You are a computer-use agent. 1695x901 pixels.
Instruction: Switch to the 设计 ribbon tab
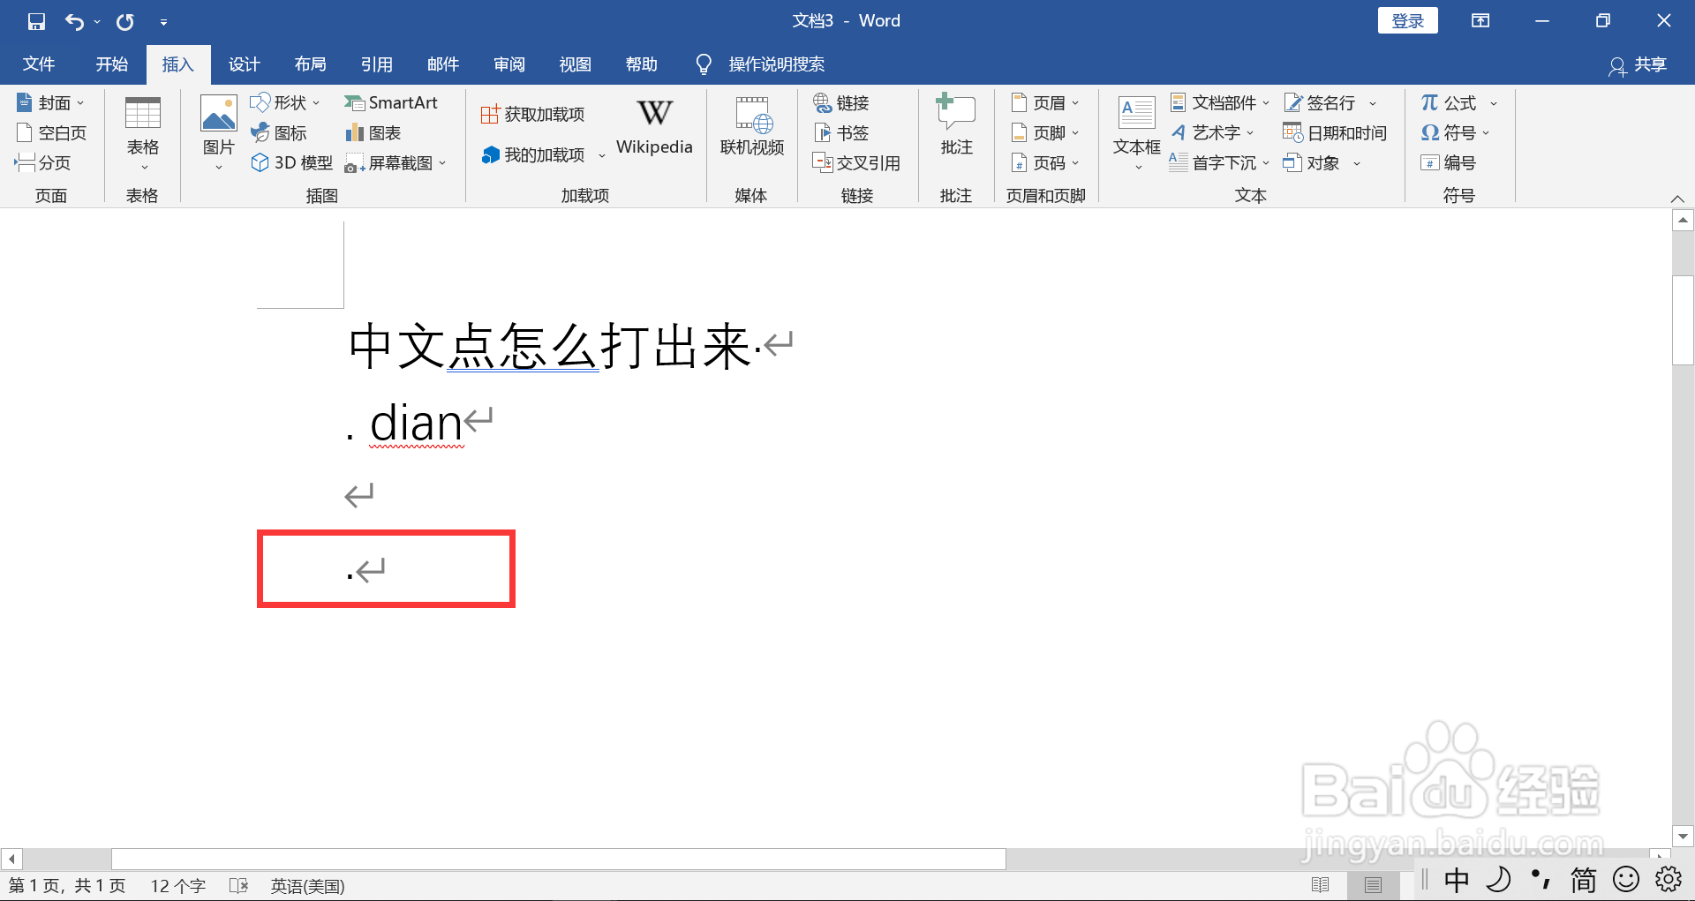[x=244, y=64]
